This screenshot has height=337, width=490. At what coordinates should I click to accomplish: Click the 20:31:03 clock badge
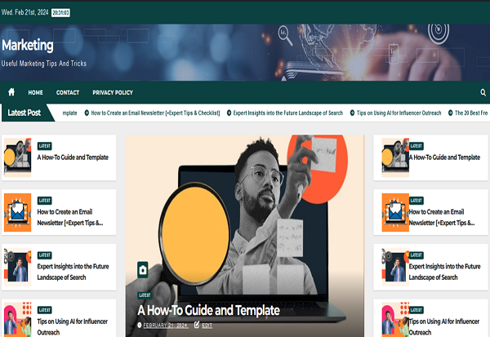tap(60, 13)
